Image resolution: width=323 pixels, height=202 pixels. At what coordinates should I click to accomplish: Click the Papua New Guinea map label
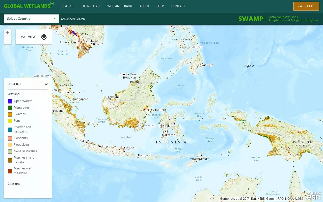[x=303, y=144]
